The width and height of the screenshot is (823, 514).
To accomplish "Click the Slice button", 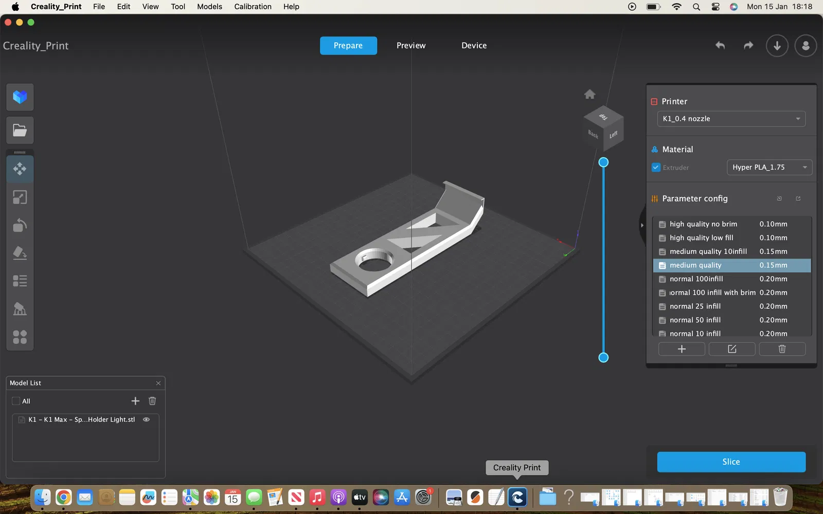I will point(731,462).
